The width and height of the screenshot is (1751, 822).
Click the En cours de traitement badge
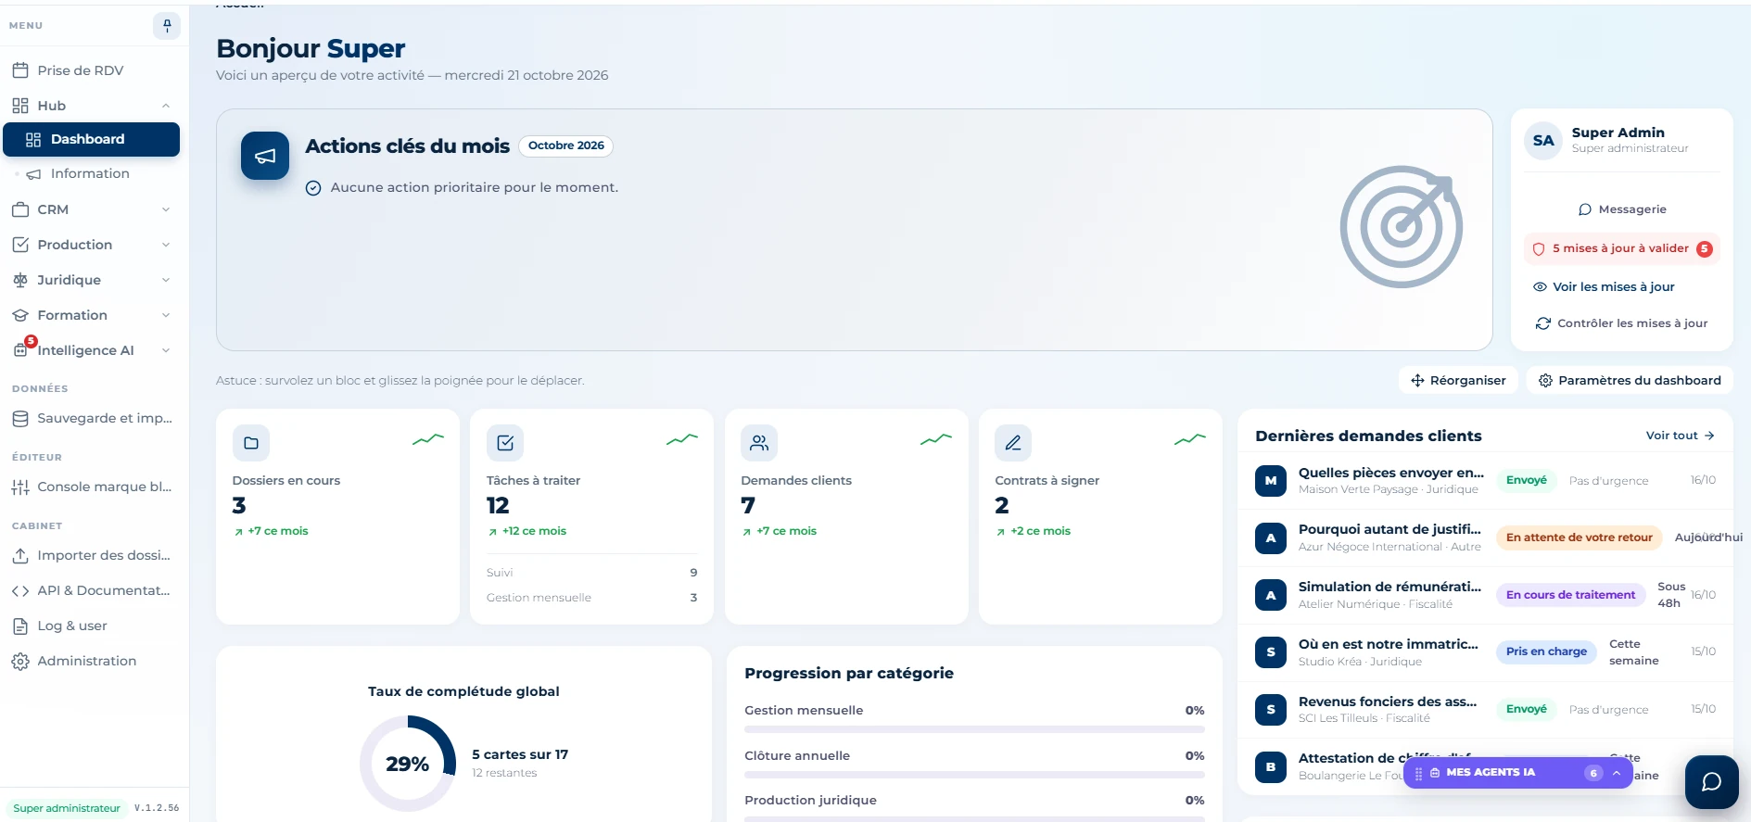click(1570, 595)
